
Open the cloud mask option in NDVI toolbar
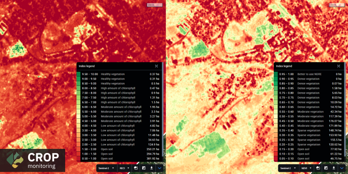click(x=318, y=168)
